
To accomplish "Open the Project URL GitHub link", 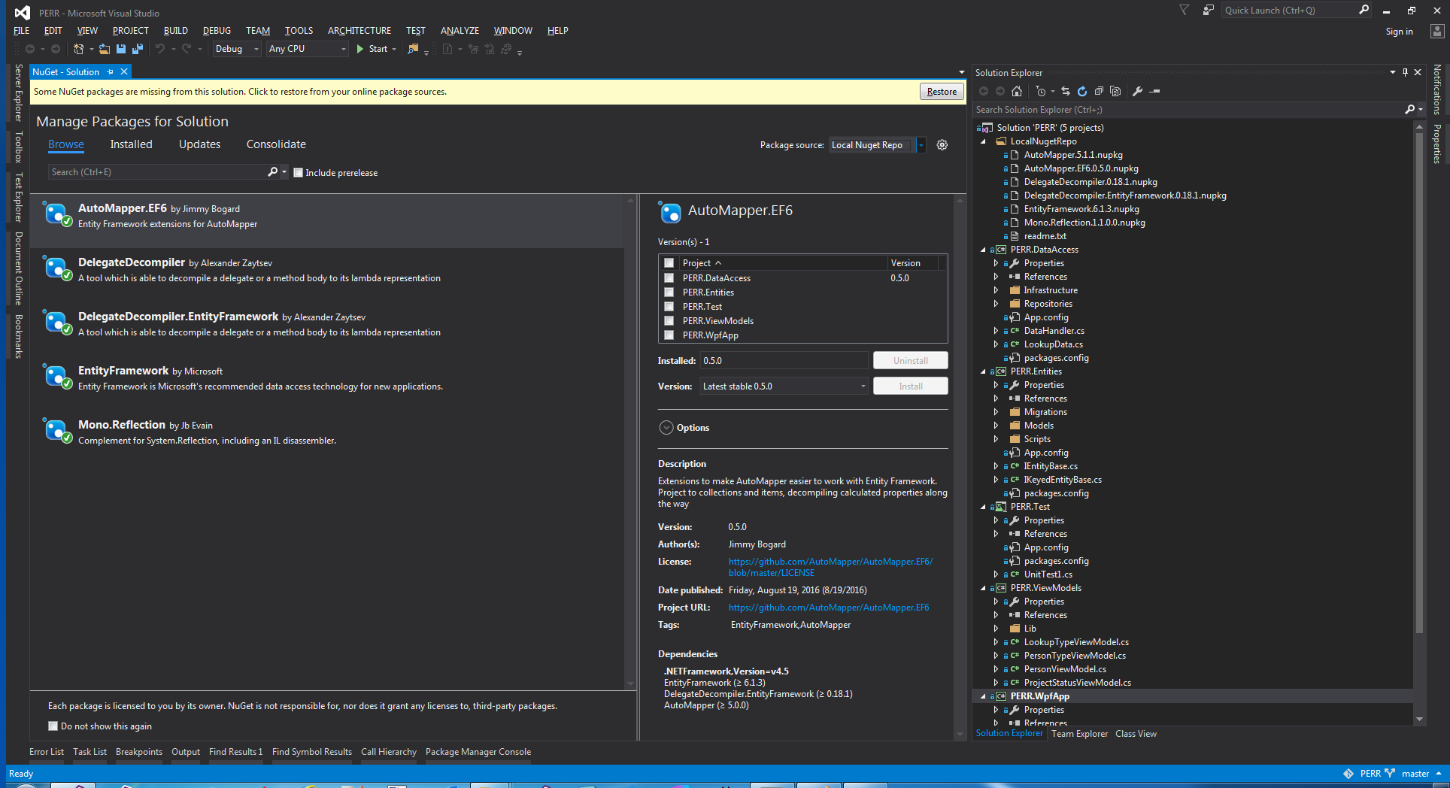I will click(x=829, y=608).
